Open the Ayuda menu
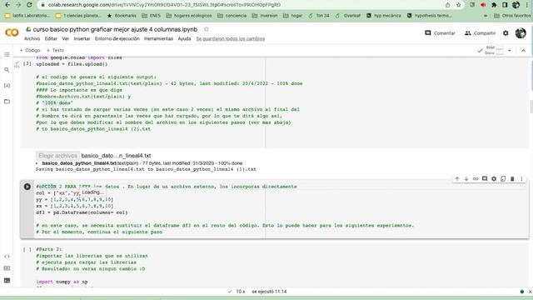This screenshot has width=533, height=300. [184, 39]
